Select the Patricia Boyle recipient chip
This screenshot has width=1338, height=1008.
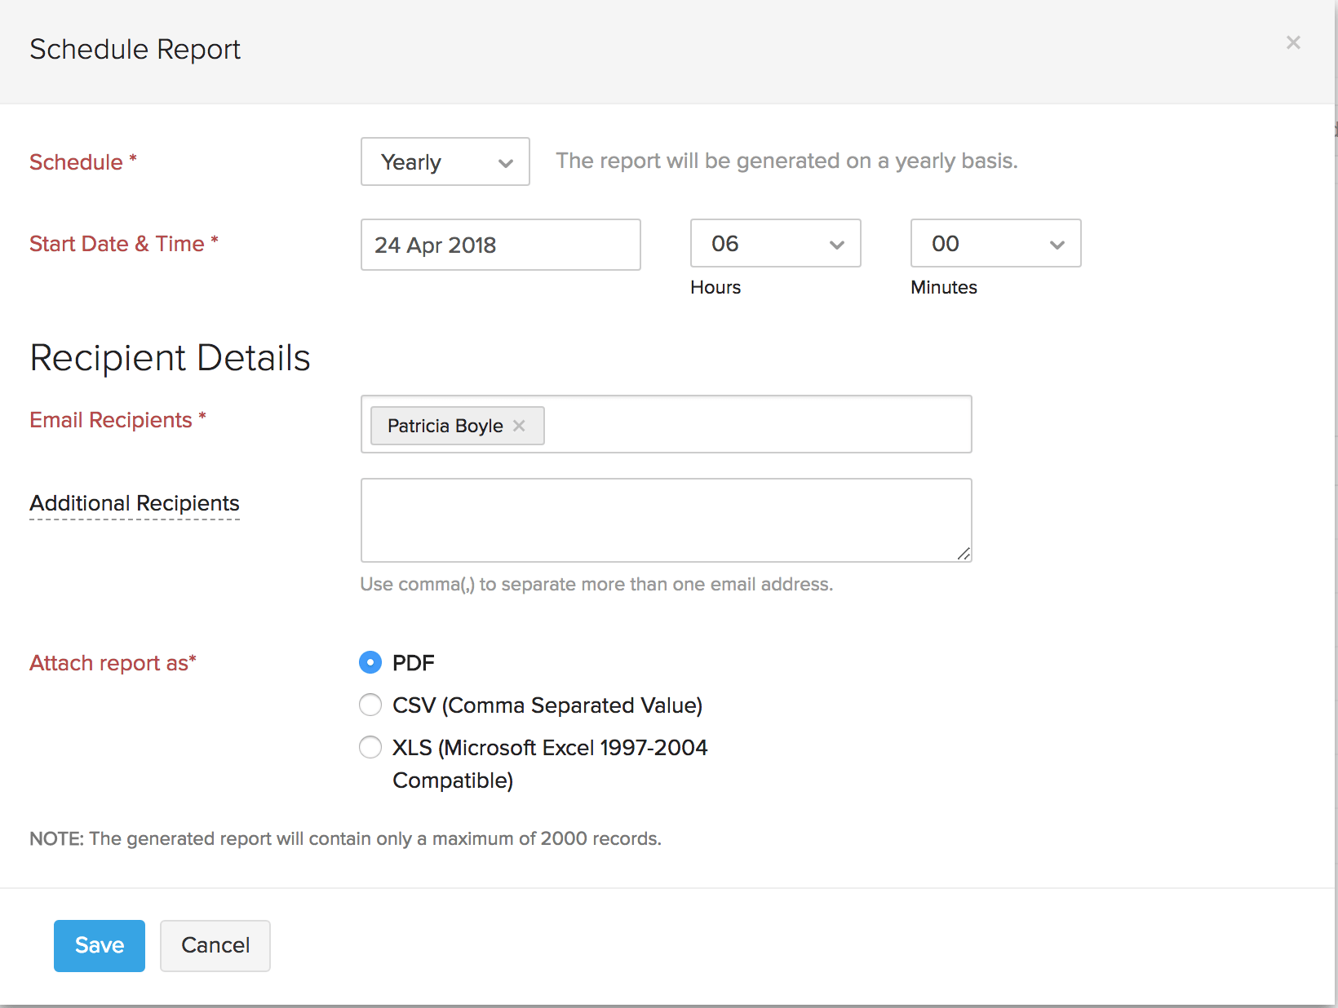445,426
